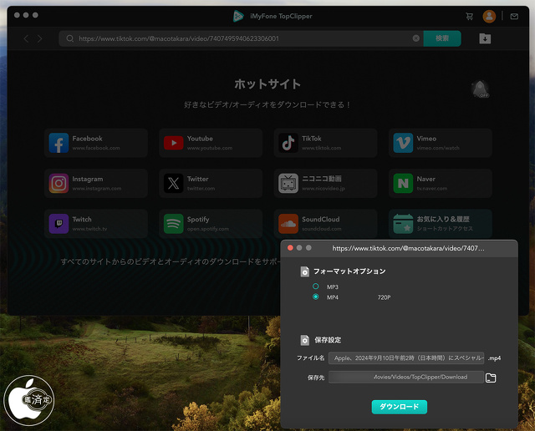Select the MP3 format radio button
This screenshot has width=535, height=431.
(x=316, y=286)
